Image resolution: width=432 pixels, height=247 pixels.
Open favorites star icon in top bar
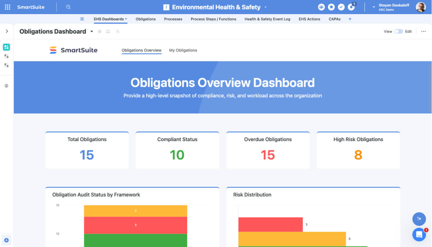[x=331, y=7]
